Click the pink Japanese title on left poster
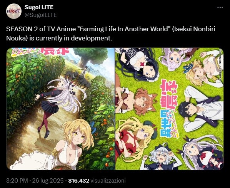This screenshot has height=188, width=230. point(41,51)
